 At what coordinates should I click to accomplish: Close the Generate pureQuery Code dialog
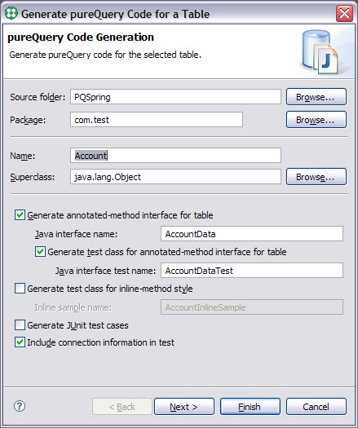coord(344,13)
